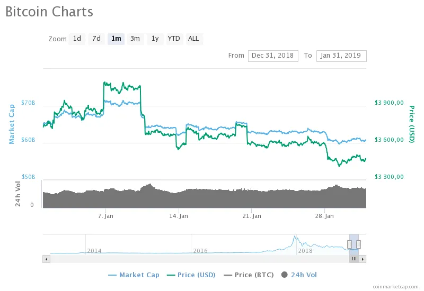Select the 3m zoom range
The image size is (424, 291).
[135, 39]
